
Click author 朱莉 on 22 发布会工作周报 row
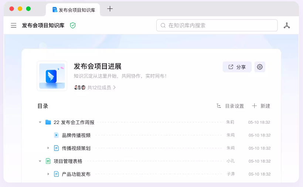tap(230, 122)
